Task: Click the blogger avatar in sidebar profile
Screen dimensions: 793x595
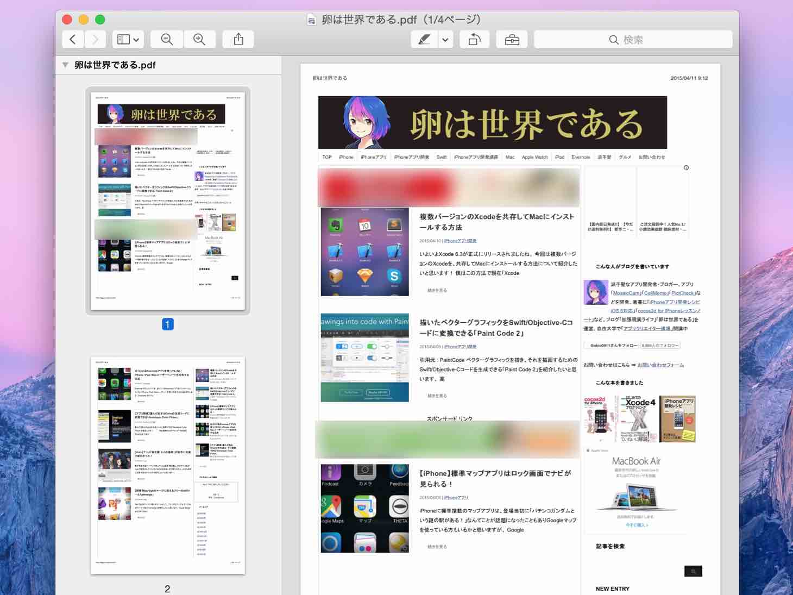Action: [x=596, y=292]
